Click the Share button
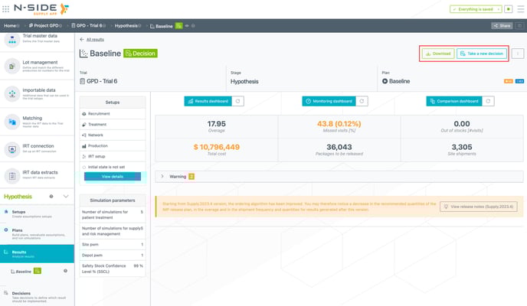Viewport: 527px width, 306px height. click(502, 25)
